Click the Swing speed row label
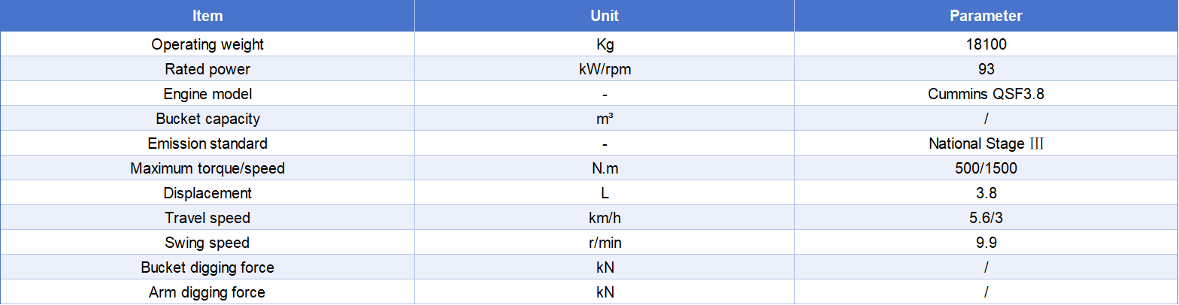 208,243
